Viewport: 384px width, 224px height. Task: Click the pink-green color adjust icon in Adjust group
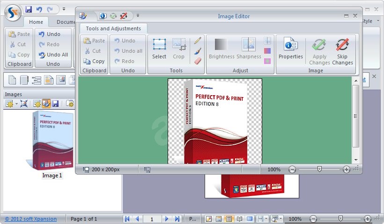(x=267, y=61)
